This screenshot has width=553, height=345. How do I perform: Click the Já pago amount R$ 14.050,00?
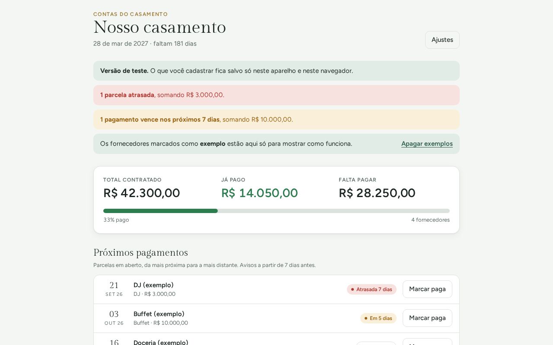tap(260, 193)
